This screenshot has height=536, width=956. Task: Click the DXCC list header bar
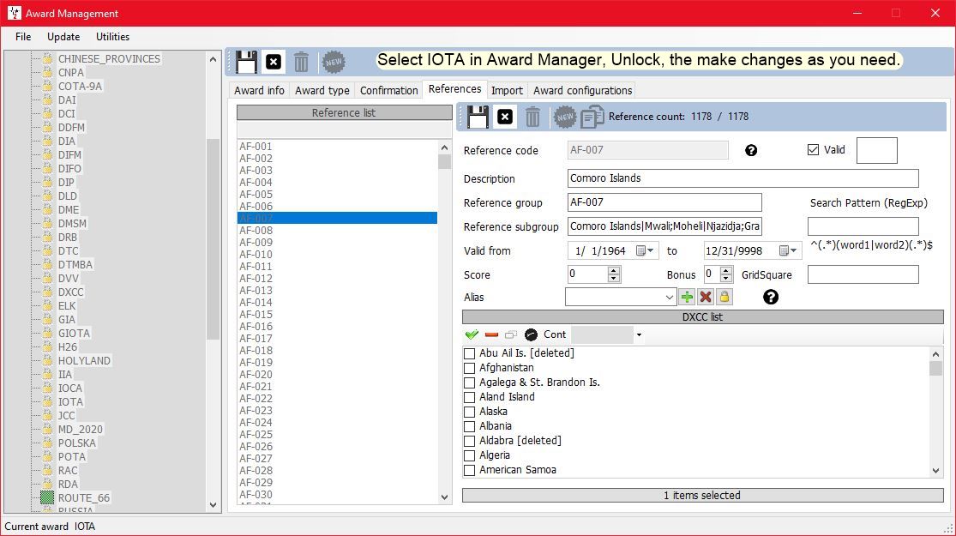click(702, 317)
